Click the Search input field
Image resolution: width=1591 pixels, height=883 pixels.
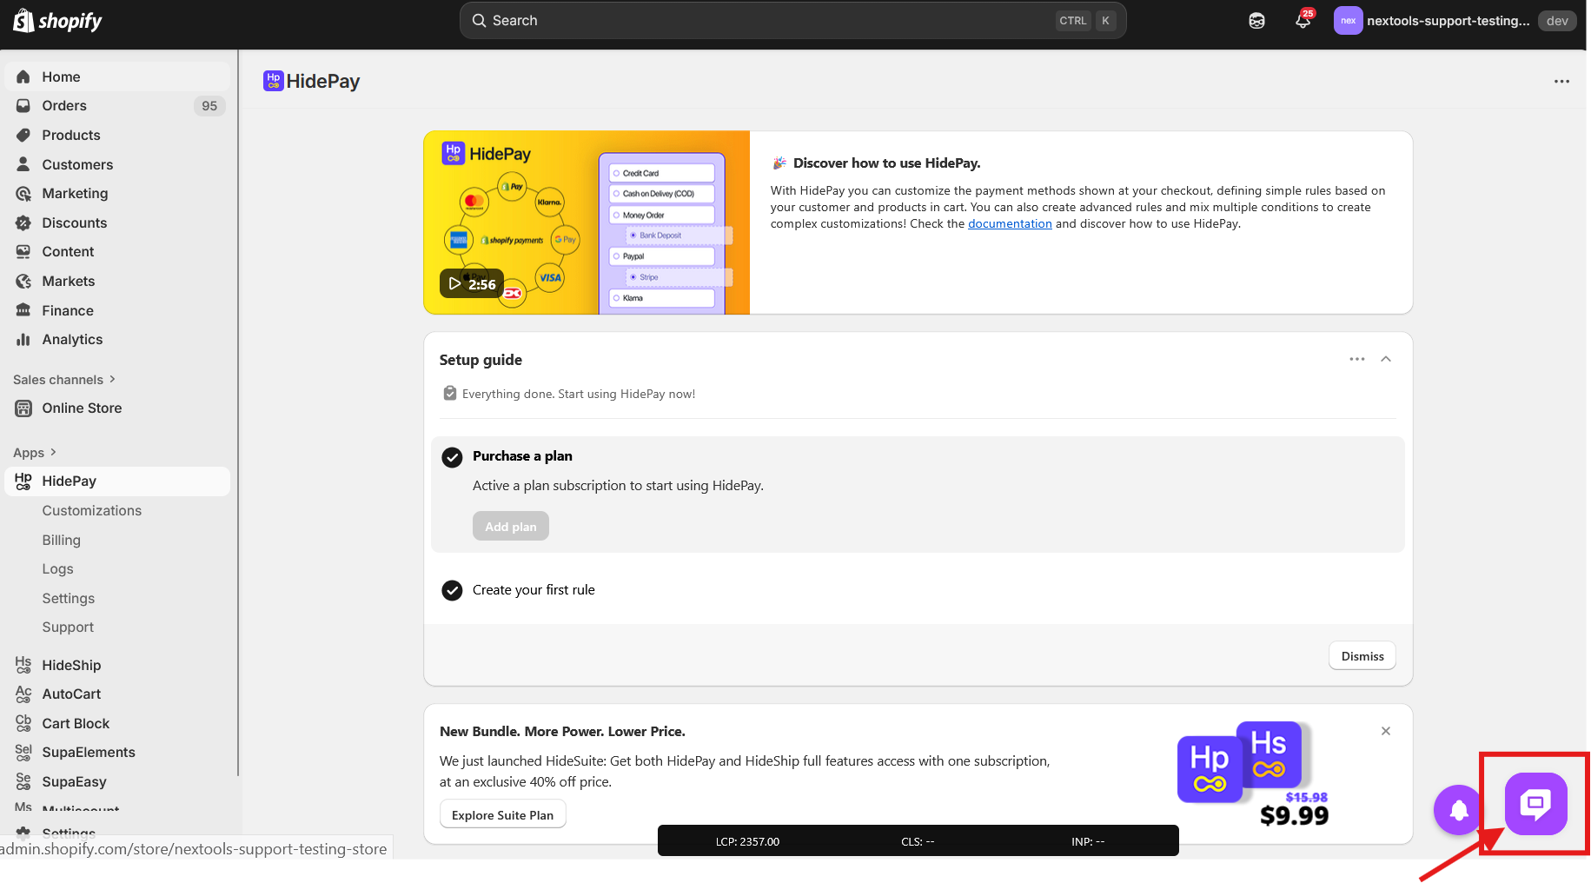(792, 21)
